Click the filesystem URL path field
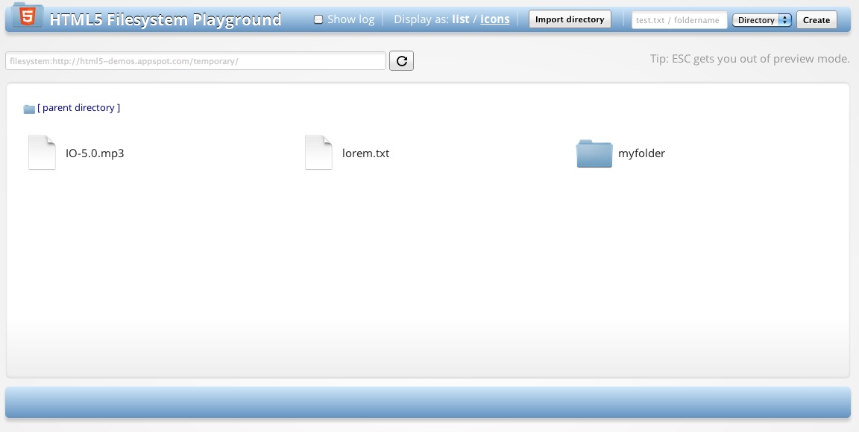This screenshot has width=859, height=432. tap(195, 61)
